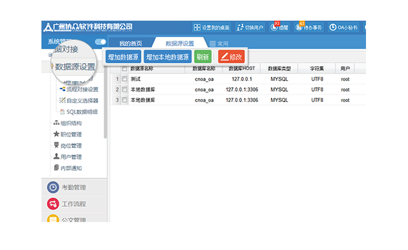
Task: Switch to the 我的首页 tab
Action: coord(130,44)
